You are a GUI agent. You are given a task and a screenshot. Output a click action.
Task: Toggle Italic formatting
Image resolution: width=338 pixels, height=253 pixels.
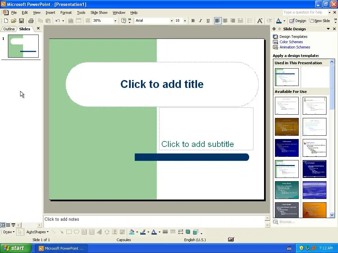coord(200,21)
